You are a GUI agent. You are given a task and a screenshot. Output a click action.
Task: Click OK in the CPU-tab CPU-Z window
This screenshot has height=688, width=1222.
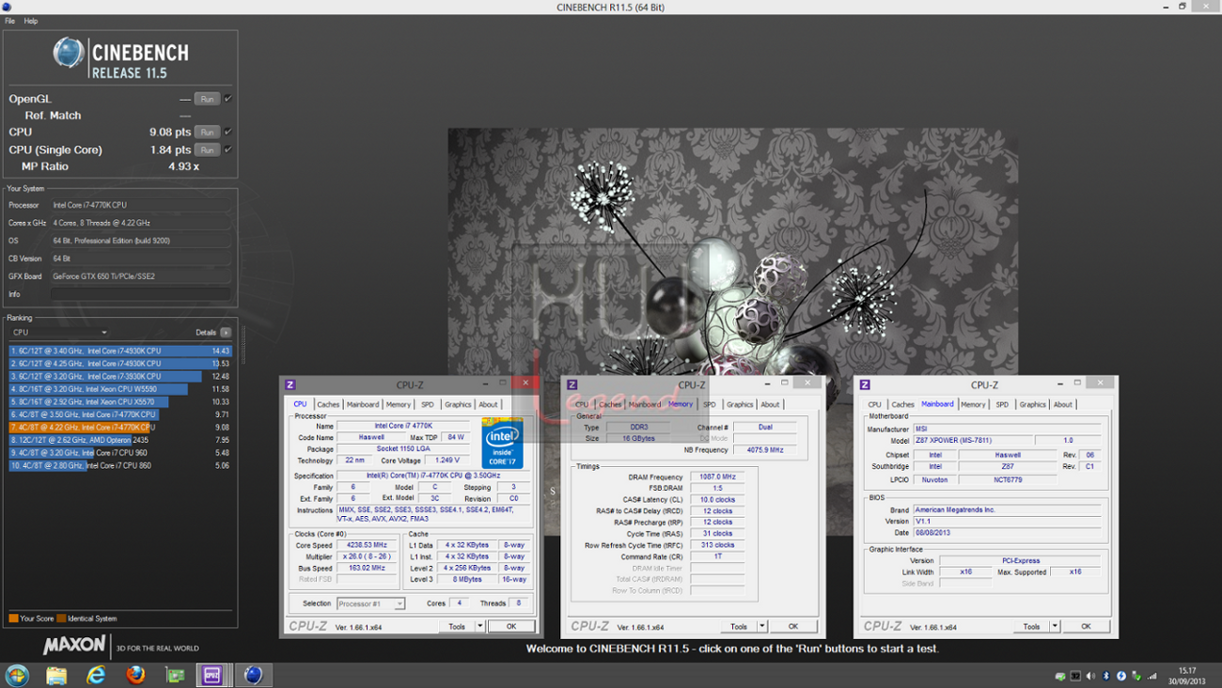pos(510,626)
